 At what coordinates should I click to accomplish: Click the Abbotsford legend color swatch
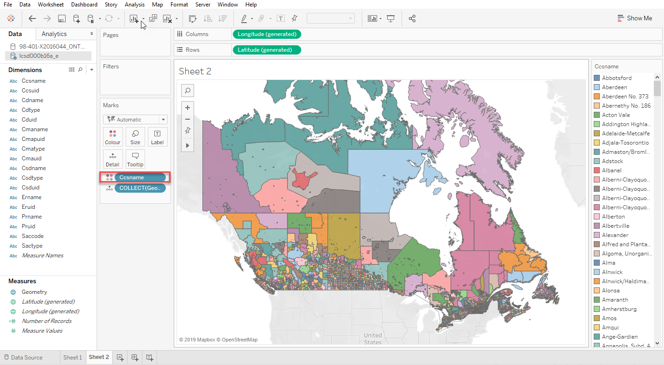[597, 78]
